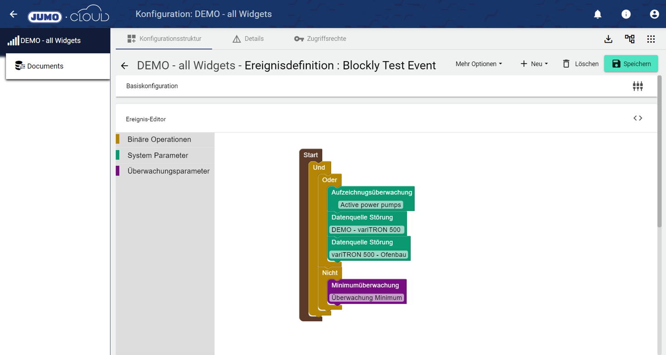
Task: Open the Neu dropdown menu
Action: [534, 64]
